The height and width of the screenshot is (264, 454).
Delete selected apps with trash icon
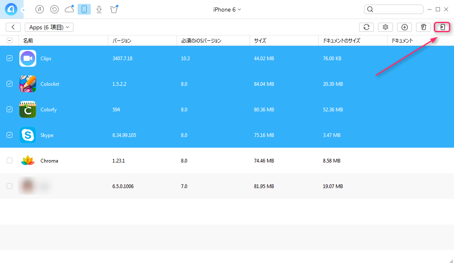pos(423,27)
